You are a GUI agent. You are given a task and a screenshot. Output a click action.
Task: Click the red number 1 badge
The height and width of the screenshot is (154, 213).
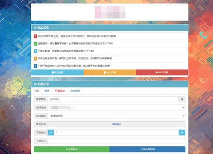(x=36, y=36)
